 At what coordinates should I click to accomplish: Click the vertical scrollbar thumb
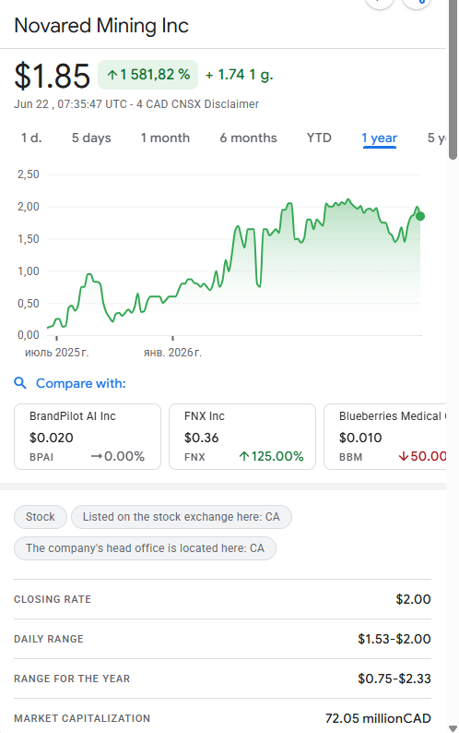click(453, 79)
